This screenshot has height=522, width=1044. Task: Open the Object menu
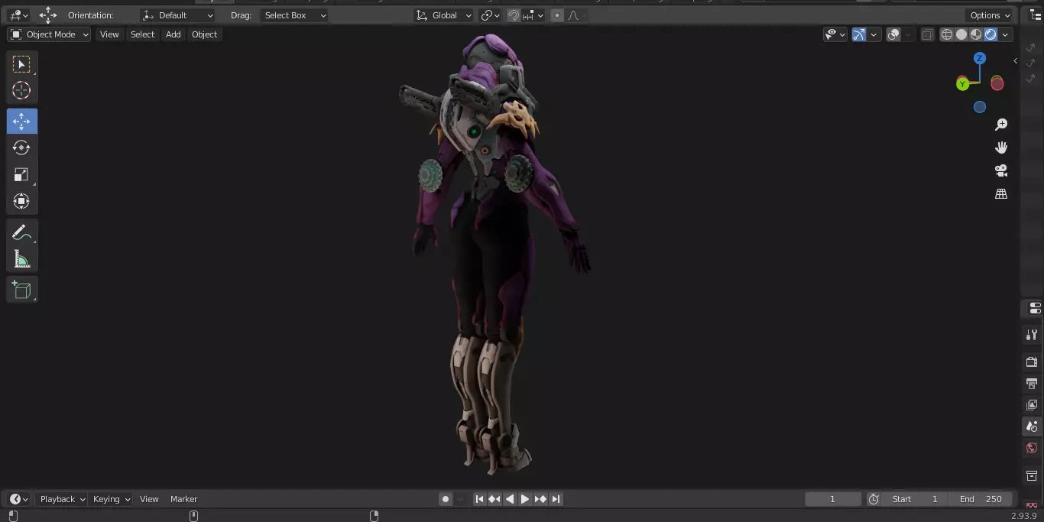204,34
